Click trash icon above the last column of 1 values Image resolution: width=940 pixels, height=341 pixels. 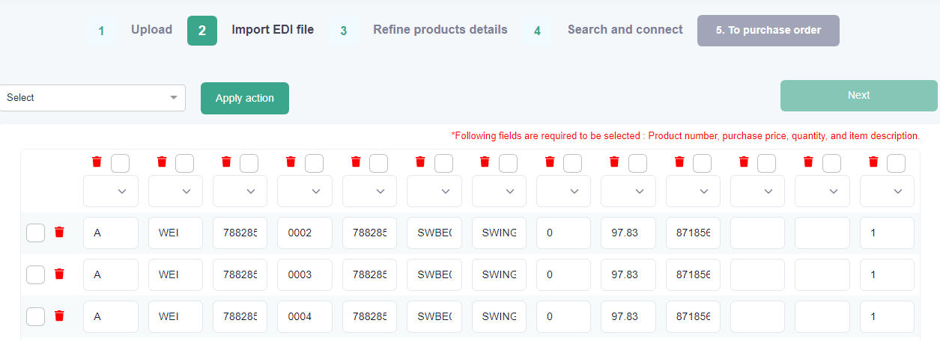point(873,162)
